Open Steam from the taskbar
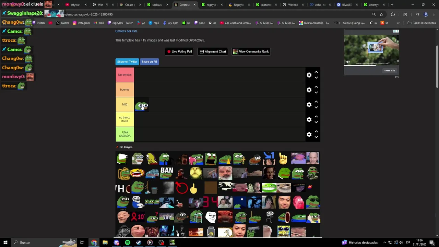Screen dimensions: 439x247 coord(139,243)
